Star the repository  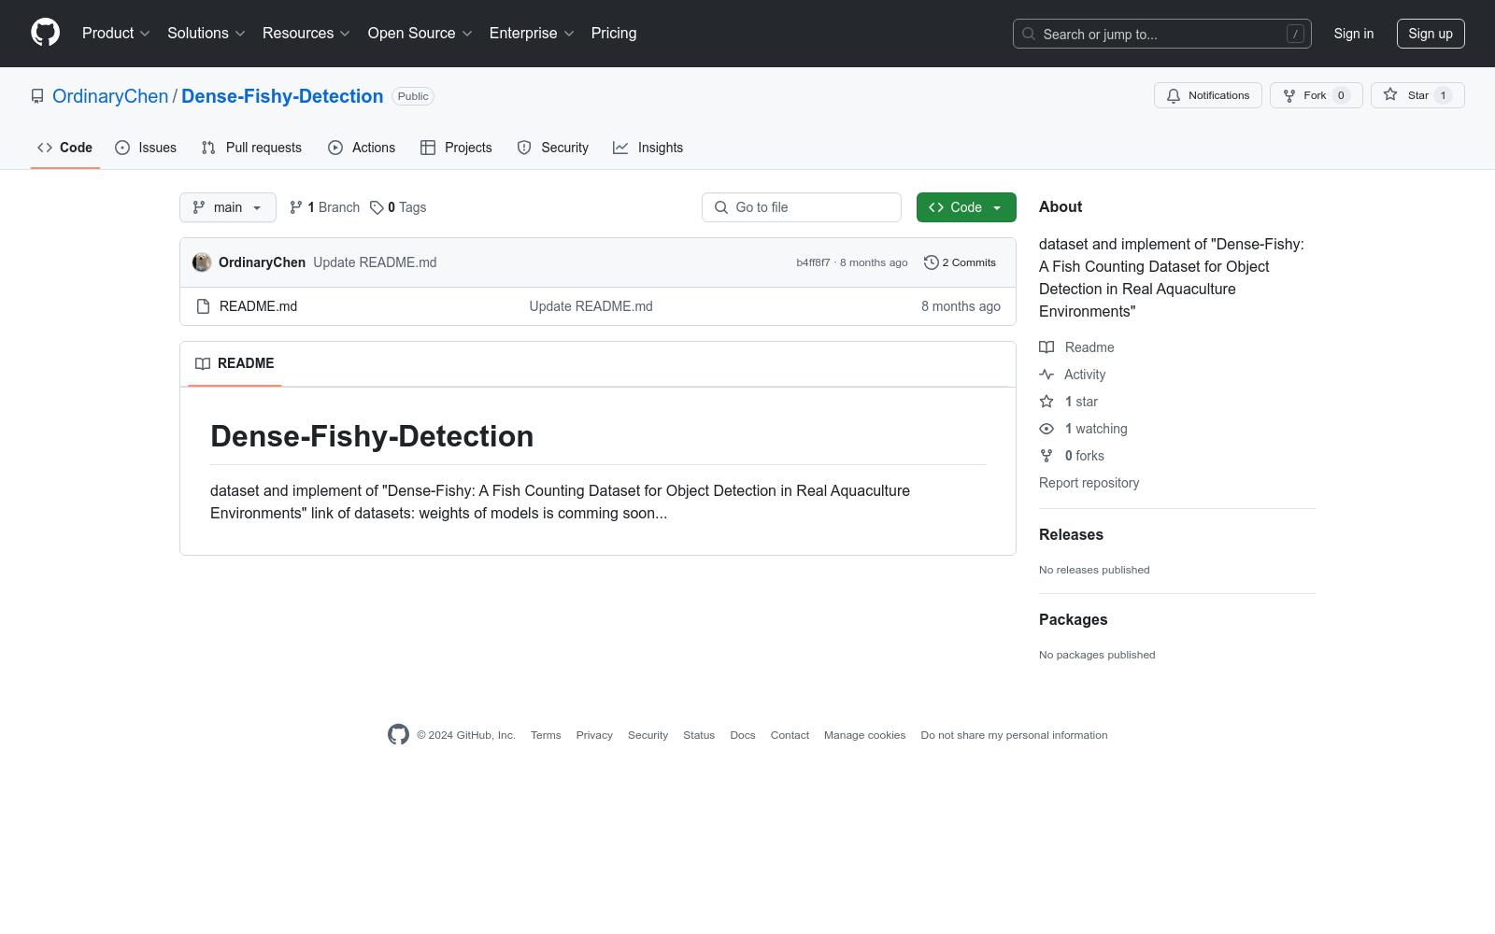tap(1417, 95)
